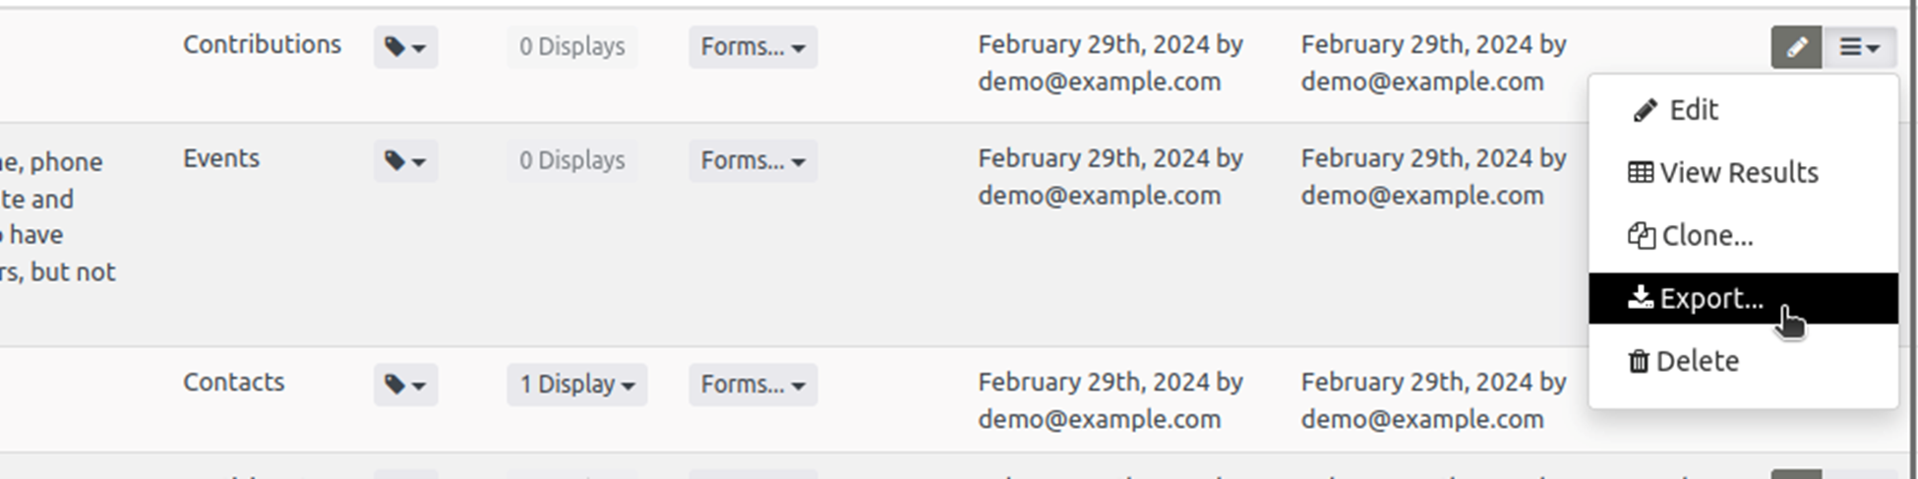Expand Forms... dropdown in Contacts row
The height and width of the screenshot is (479, 1918).
click(752, 385)
